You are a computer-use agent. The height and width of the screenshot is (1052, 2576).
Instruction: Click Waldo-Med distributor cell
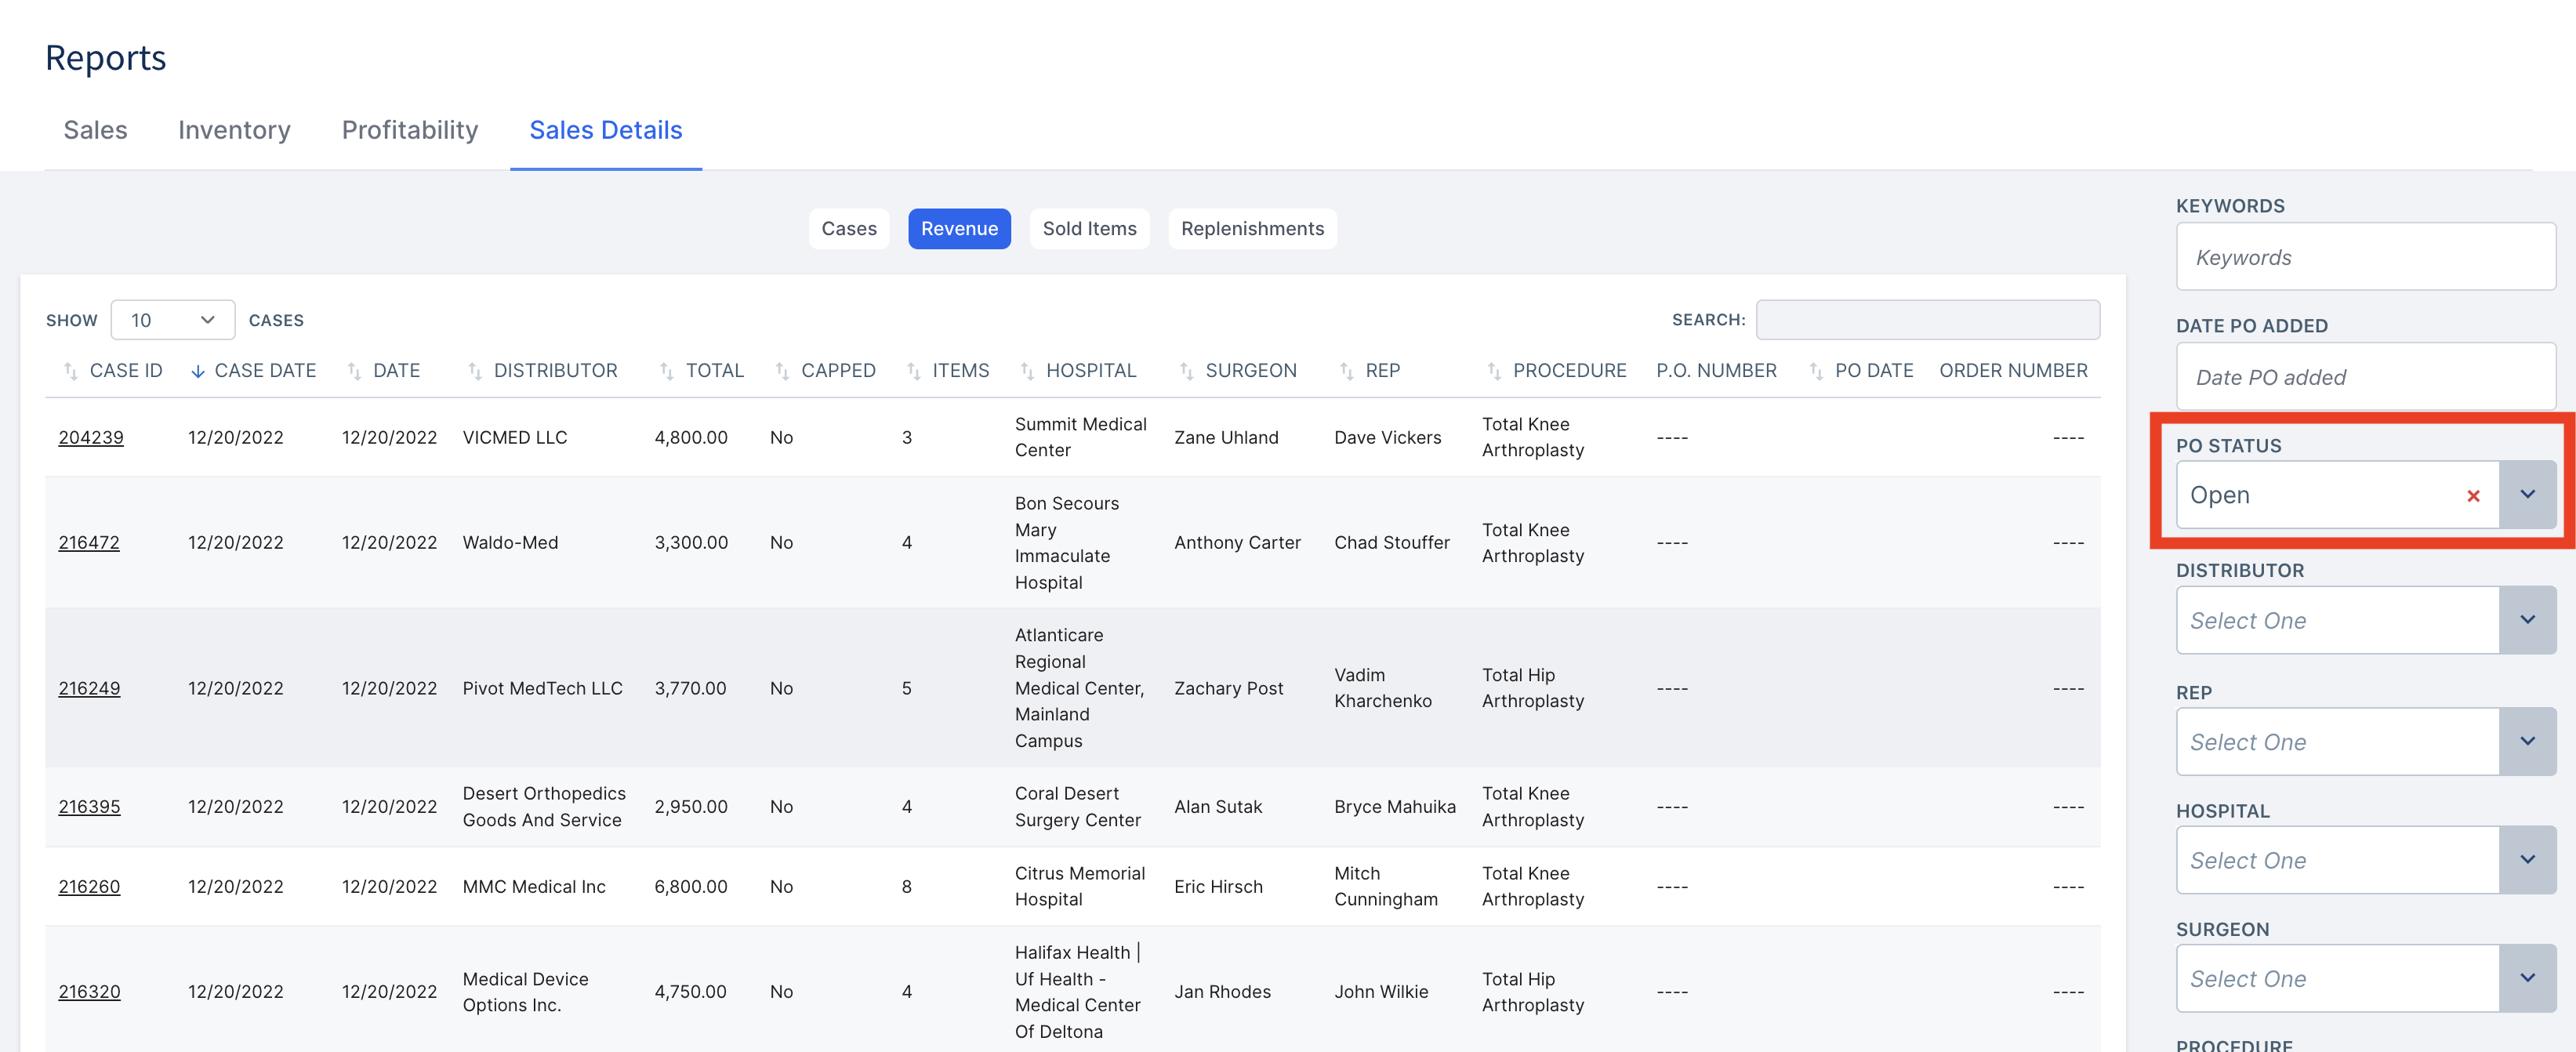pyautogui.click(x=510, y=542)
